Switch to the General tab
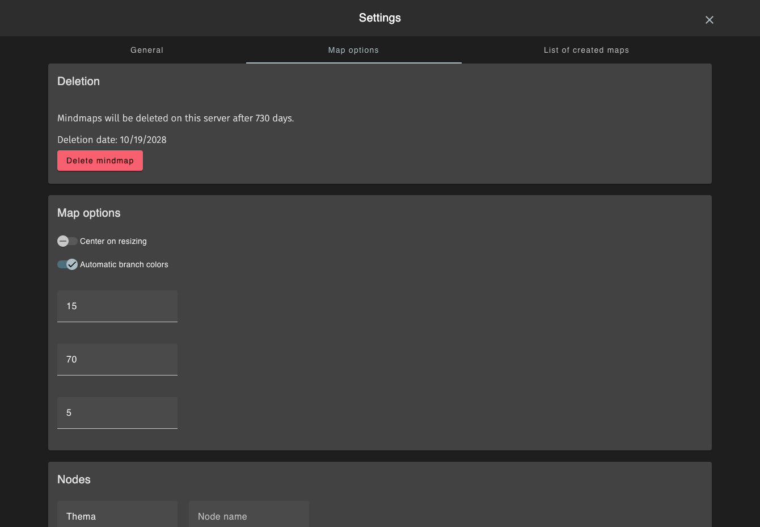 147,50
